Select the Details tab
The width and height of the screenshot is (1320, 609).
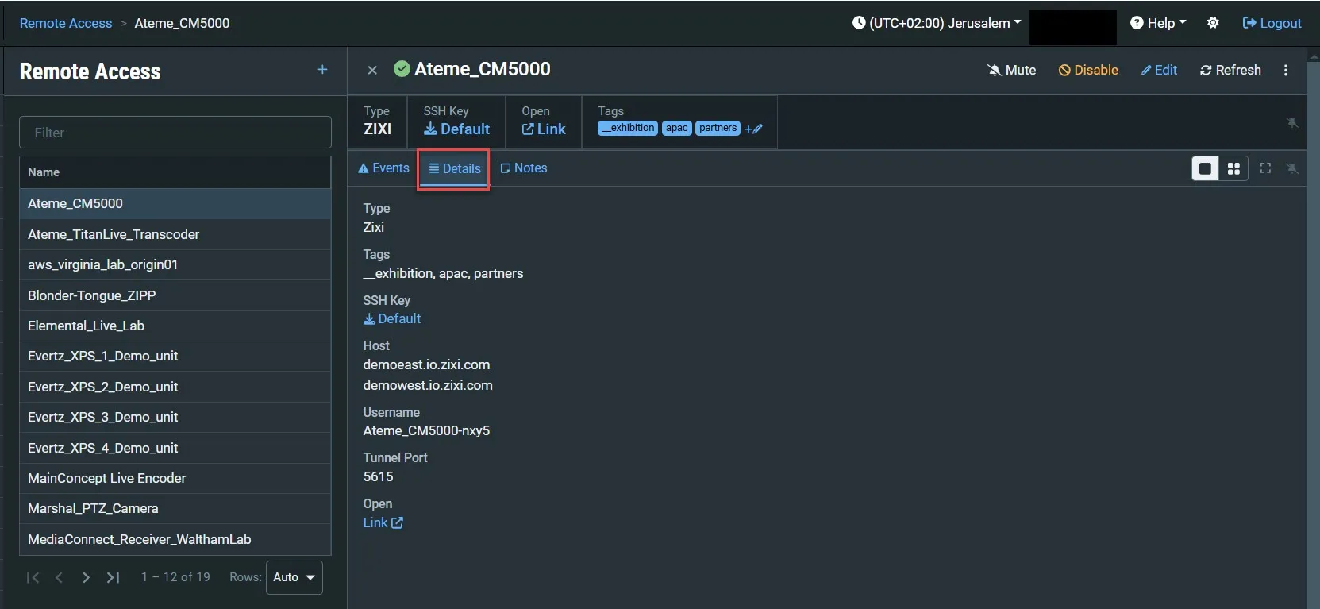pos(455,168)
